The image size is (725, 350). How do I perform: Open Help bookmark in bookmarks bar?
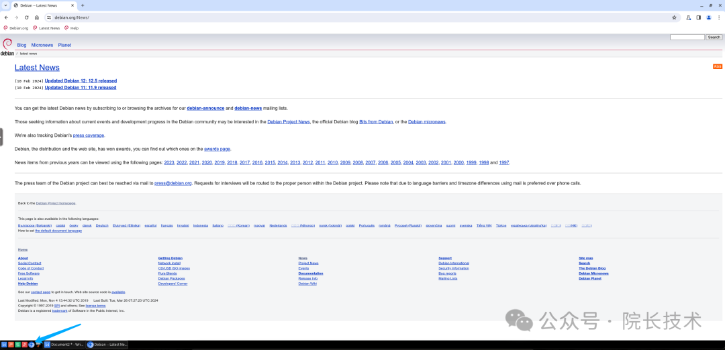click(71, 28)
